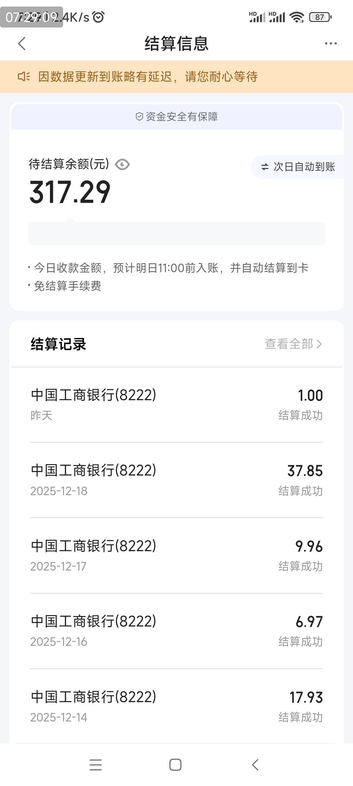Screen dimensions: 353x786
Task: Open the three-dot more options menu
Action: [330, 44]
